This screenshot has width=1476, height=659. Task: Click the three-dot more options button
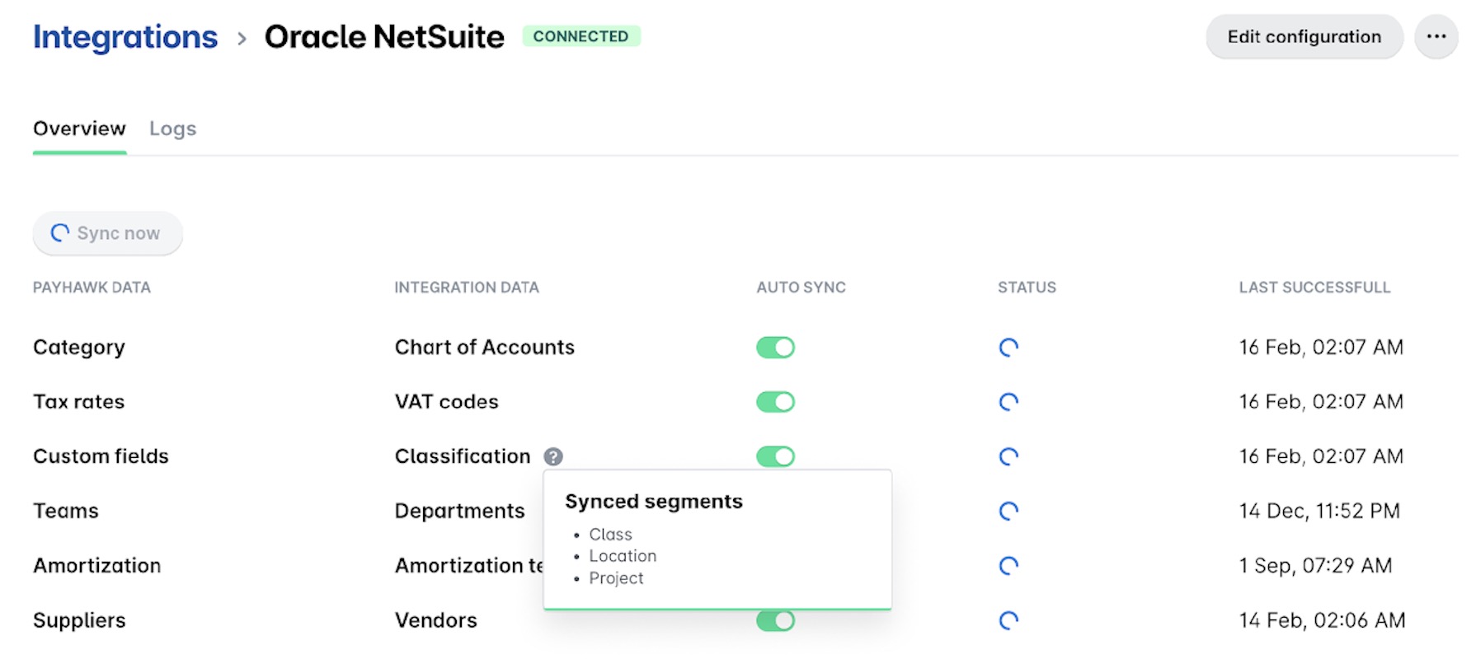(1436, 36)
